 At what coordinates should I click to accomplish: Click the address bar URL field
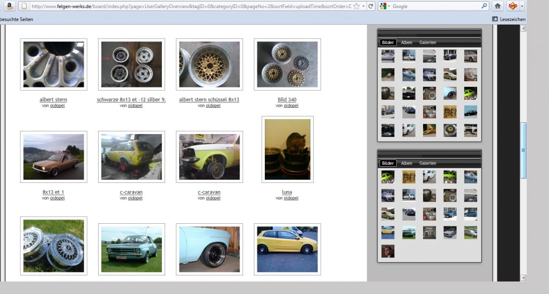coord(188,6)
